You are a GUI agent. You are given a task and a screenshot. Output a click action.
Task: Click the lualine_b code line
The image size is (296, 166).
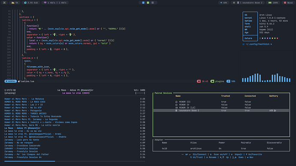pos(30,58)
